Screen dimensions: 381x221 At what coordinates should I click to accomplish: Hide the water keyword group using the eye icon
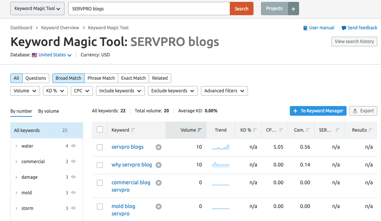pos(73,146)
